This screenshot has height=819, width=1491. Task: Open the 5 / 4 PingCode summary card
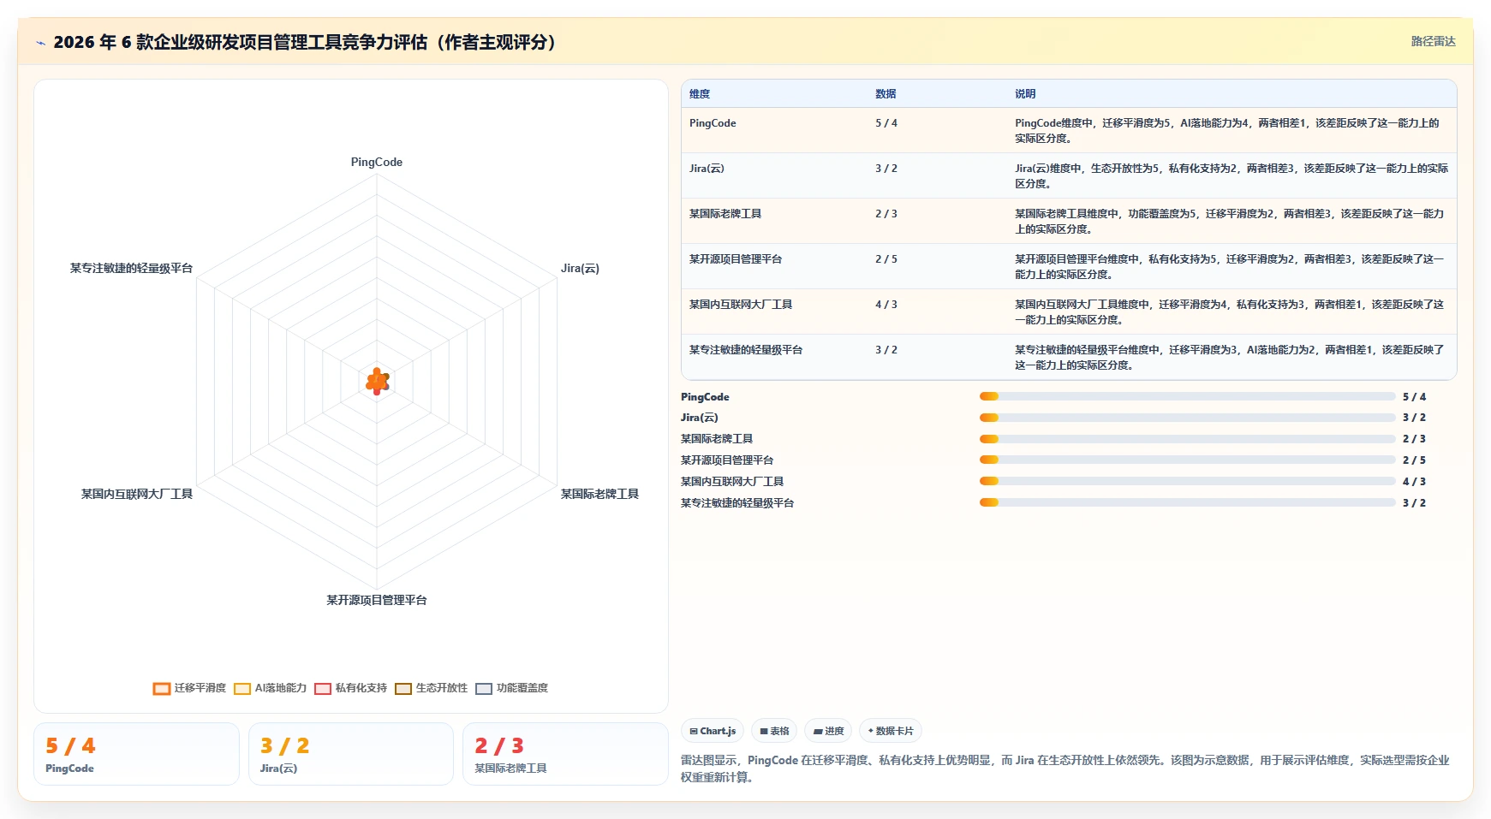tap(136, 754)
